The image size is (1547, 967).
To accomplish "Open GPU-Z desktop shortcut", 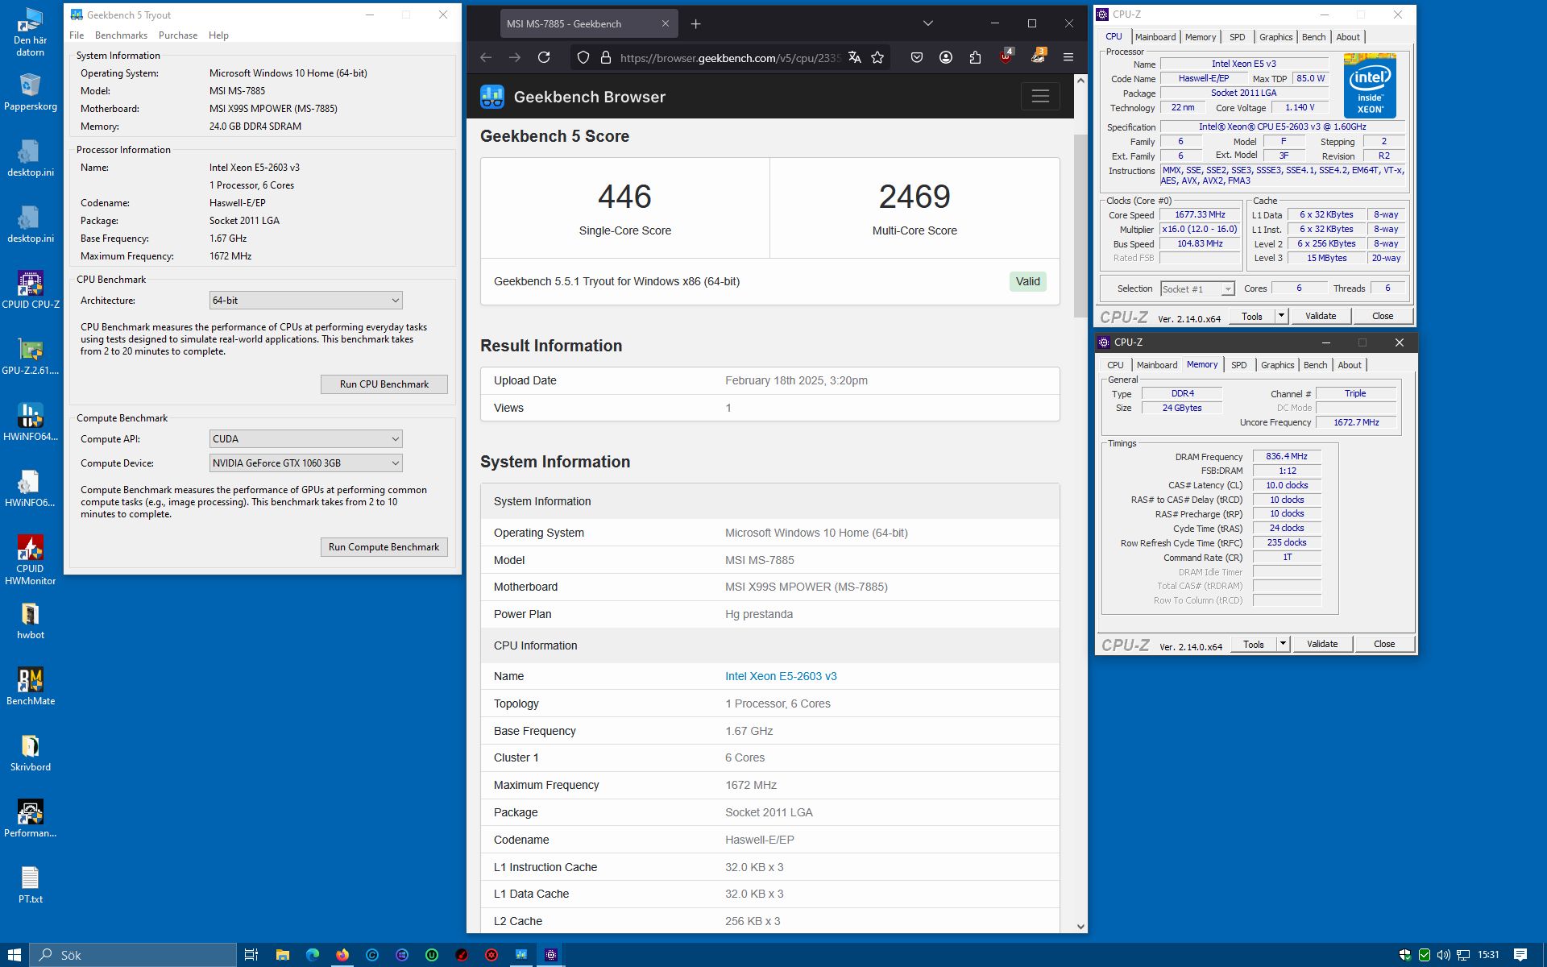I will click(31, 355).
